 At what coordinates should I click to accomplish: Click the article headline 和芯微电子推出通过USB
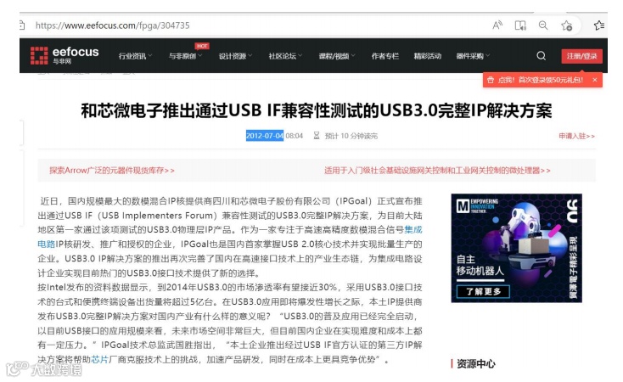(x=317, y=110)
